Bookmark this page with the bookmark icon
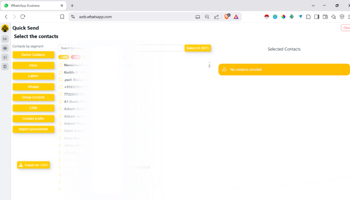Viewport: 350px width, 200px height. (62, 17)
